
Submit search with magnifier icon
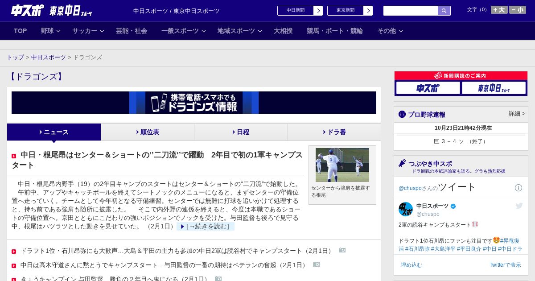click(x=444, y=11)
